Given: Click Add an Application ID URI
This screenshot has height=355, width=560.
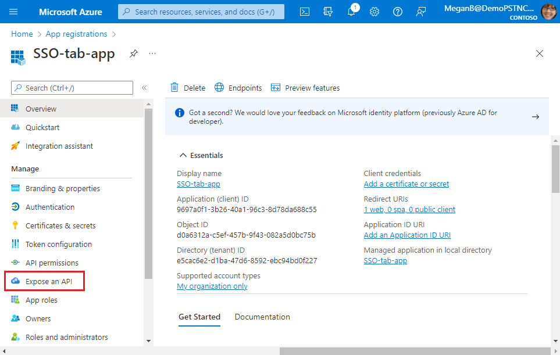Looking at the screenshot, I should tap(407, 235).
